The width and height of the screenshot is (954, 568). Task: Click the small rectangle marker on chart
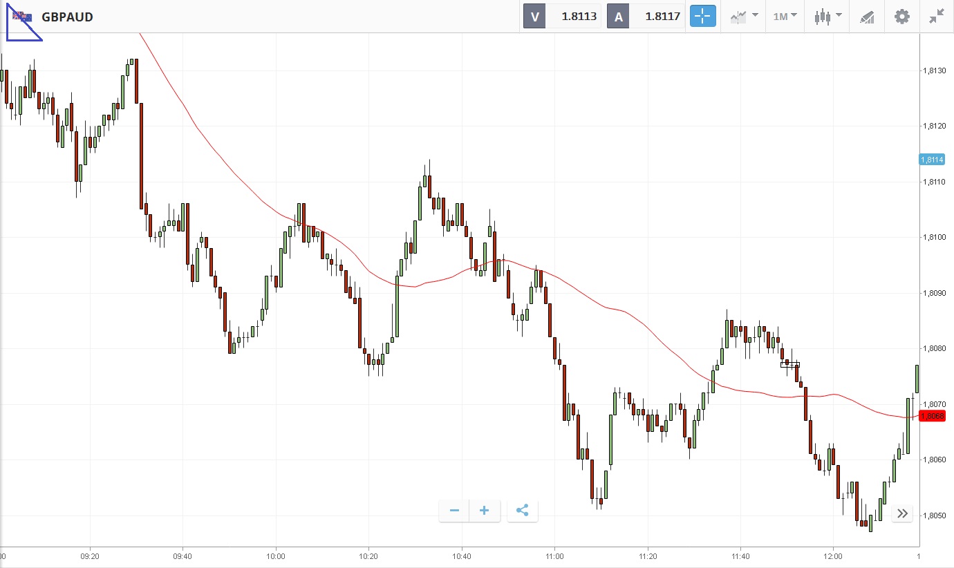point(789,364)
